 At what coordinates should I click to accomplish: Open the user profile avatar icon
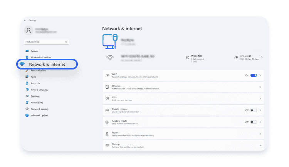pyautogui.click(x=29, y=30)
